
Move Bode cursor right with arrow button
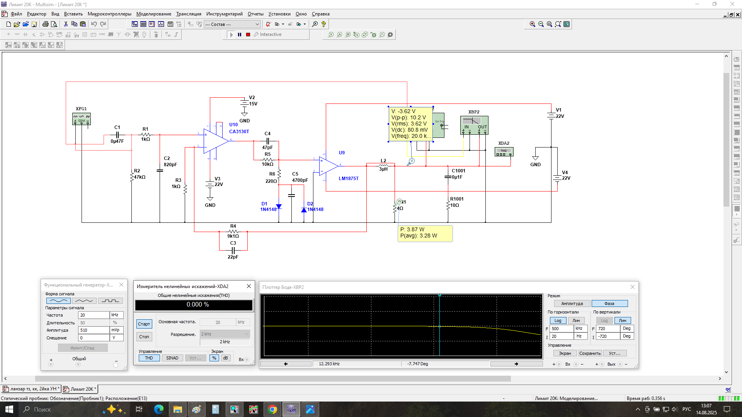coord(516,364)
